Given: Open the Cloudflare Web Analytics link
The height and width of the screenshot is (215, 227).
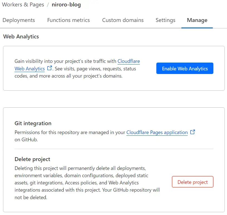Looking at the screenshot, I should 129,61.
